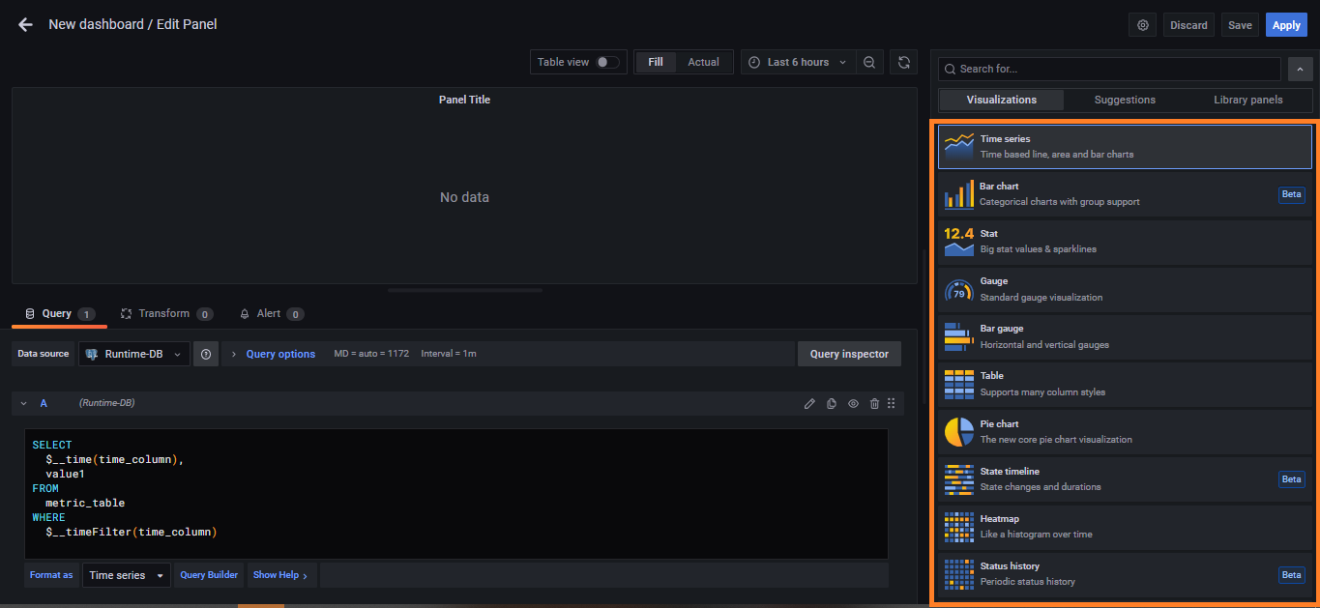
Task: Open the Query Builder
Action: tap(209, 575)
